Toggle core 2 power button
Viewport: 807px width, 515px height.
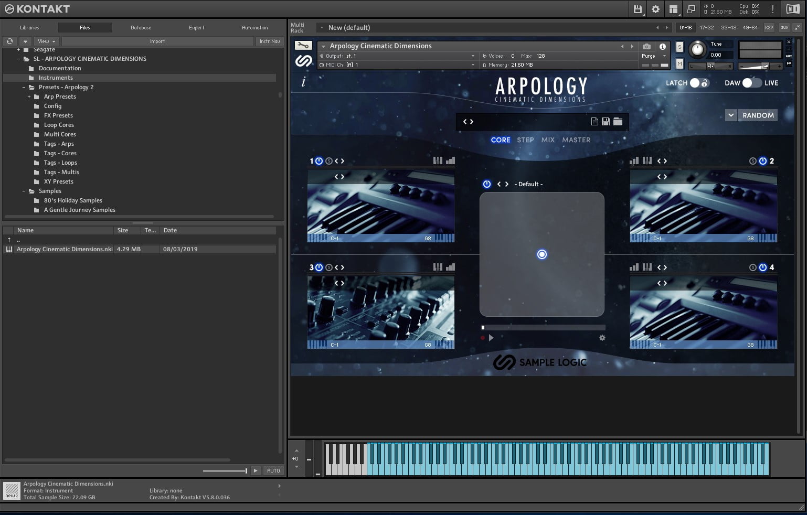coord(763,161)
